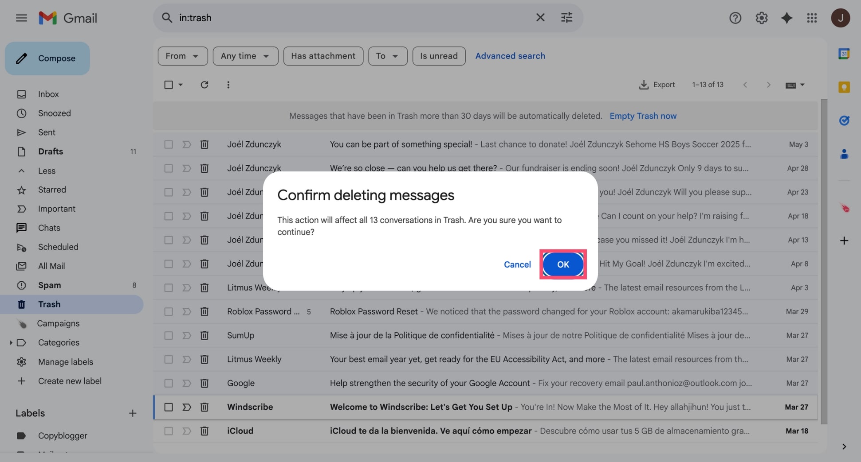Open the More options three-dot menu
861x462 pixels.
click(x=228, y=85)
